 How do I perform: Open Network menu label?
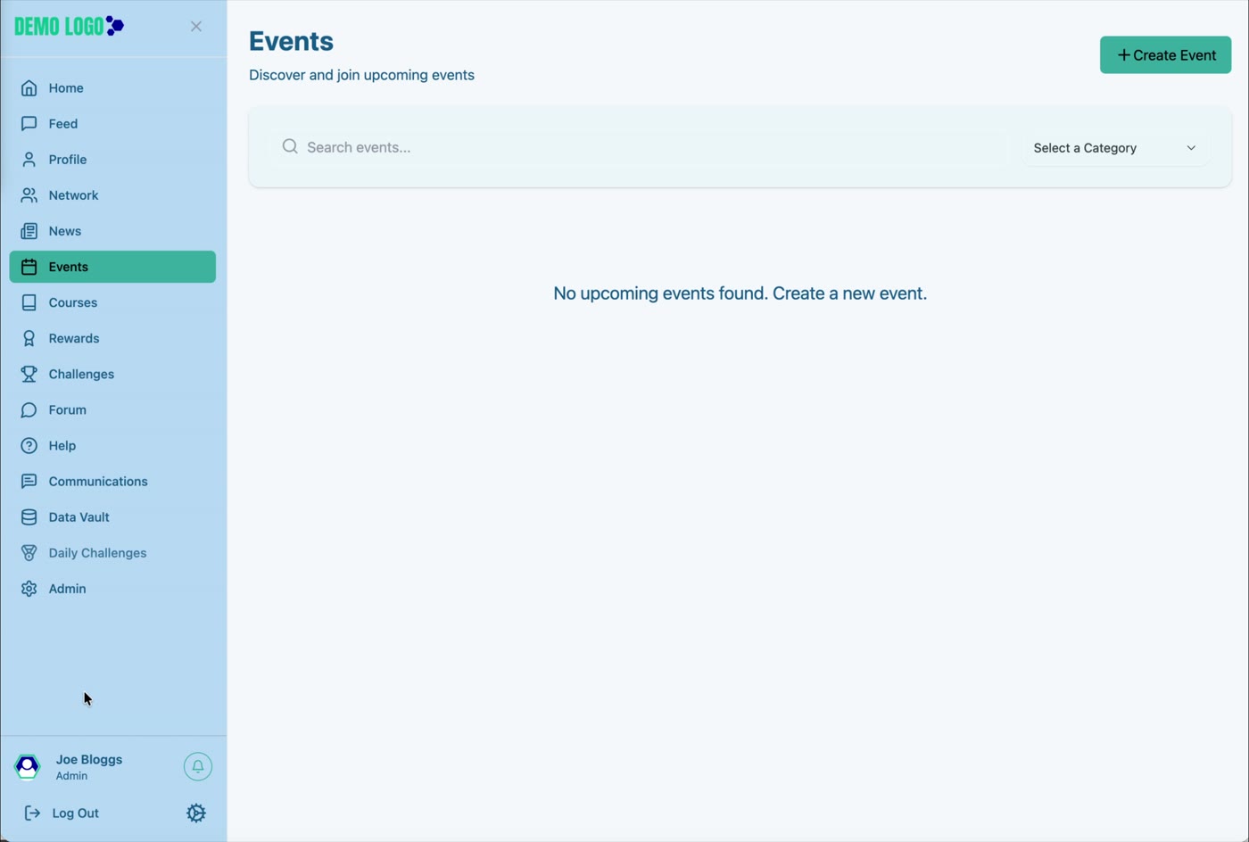74,195
